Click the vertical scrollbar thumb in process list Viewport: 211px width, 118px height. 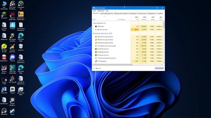(164, 25)
